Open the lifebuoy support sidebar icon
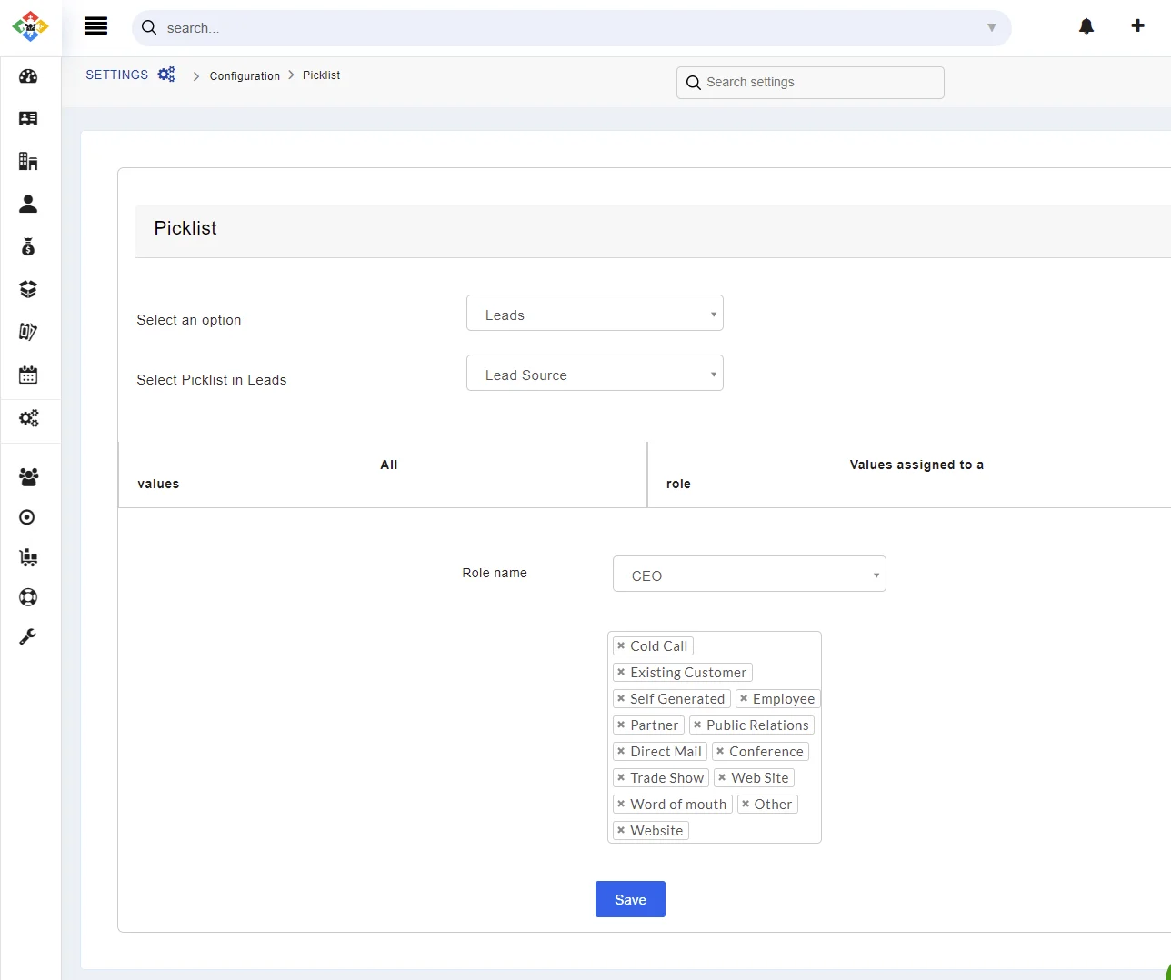1171x980 pixels. click(28, 596)
